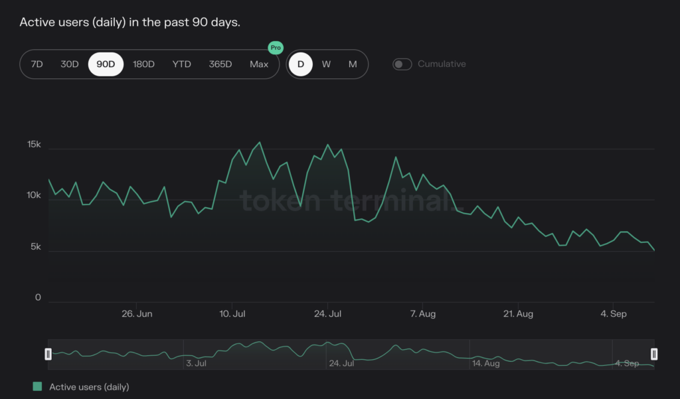Set range to 180D
This screenshot has height=399, width=680.
point(143,64)
